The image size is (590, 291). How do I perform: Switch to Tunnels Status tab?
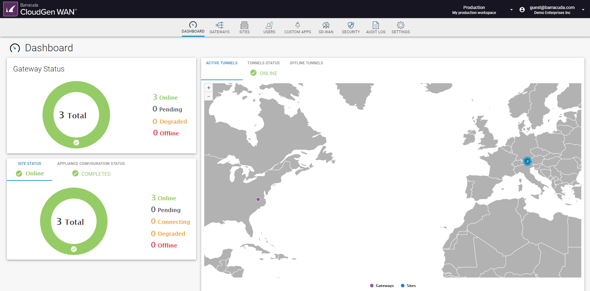(x=263, y=63)
